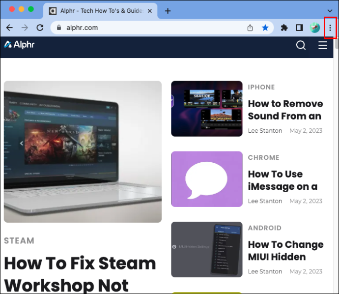Open article How to Remove Sound From an

tap(285, 110)
